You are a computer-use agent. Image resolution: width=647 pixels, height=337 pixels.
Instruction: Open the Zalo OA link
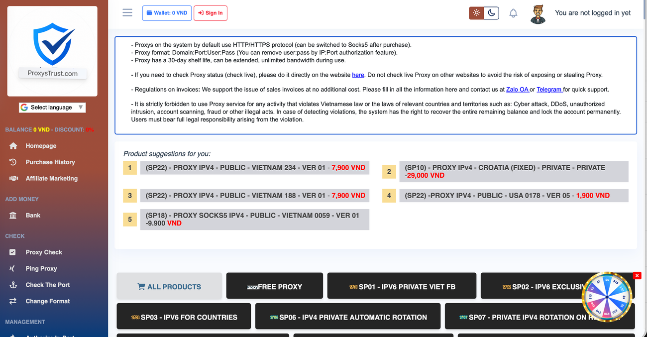point(518,90)
